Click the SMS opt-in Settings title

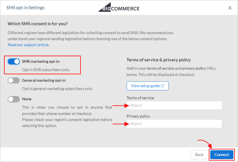tap(25, 8)
